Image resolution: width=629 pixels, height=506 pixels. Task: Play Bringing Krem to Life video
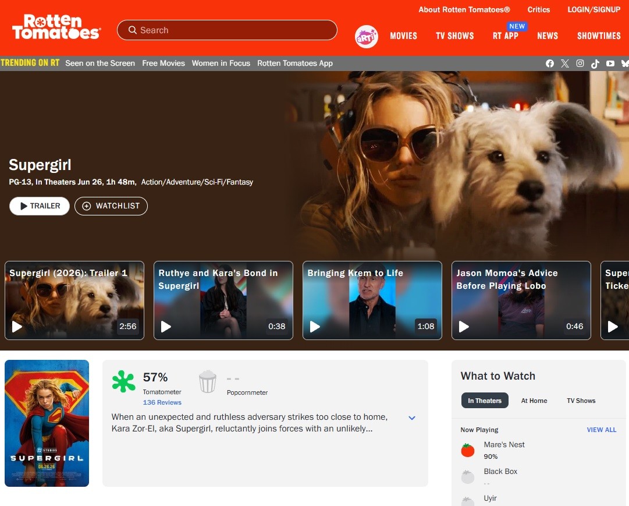(x=372, y=300)
